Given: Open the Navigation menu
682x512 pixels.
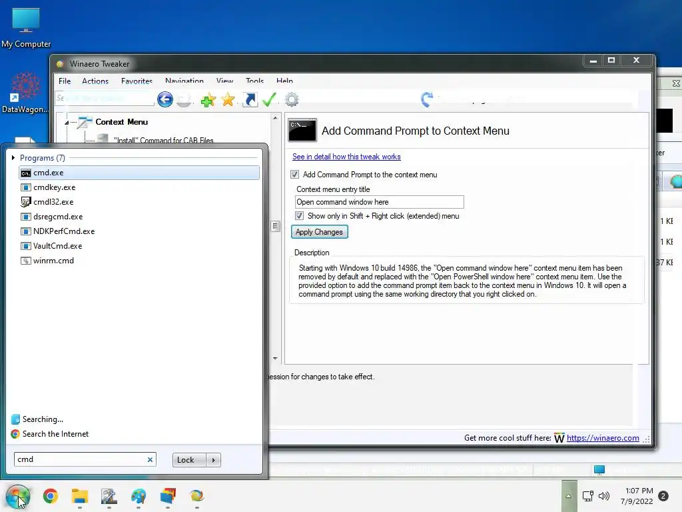Looking at the screenshot, I should [x=184, y=81].
